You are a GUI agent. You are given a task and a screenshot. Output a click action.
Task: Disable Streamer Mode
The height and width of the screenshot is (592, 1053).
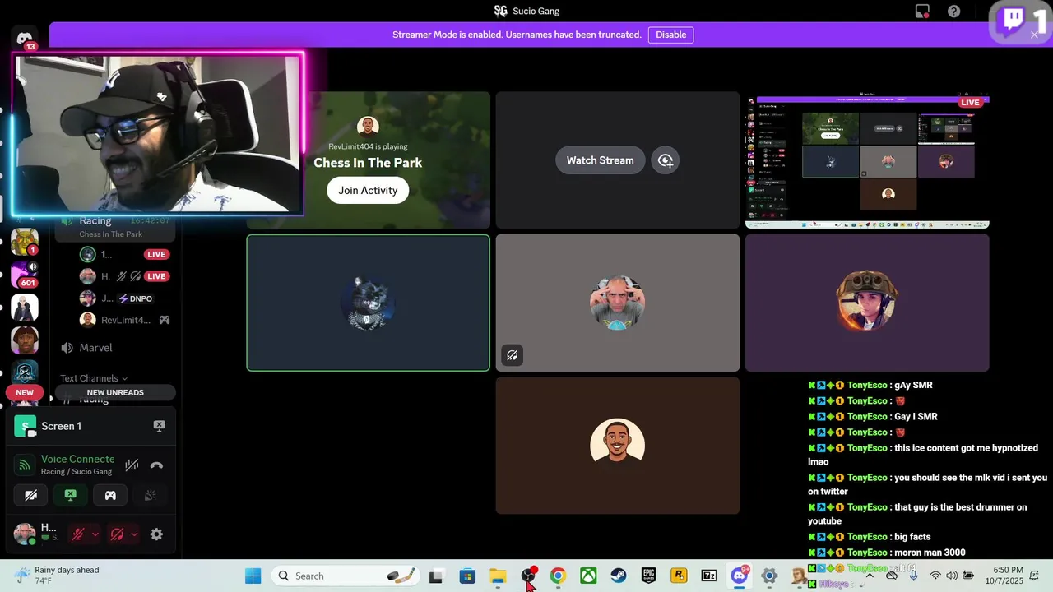[x=670, y=35]
